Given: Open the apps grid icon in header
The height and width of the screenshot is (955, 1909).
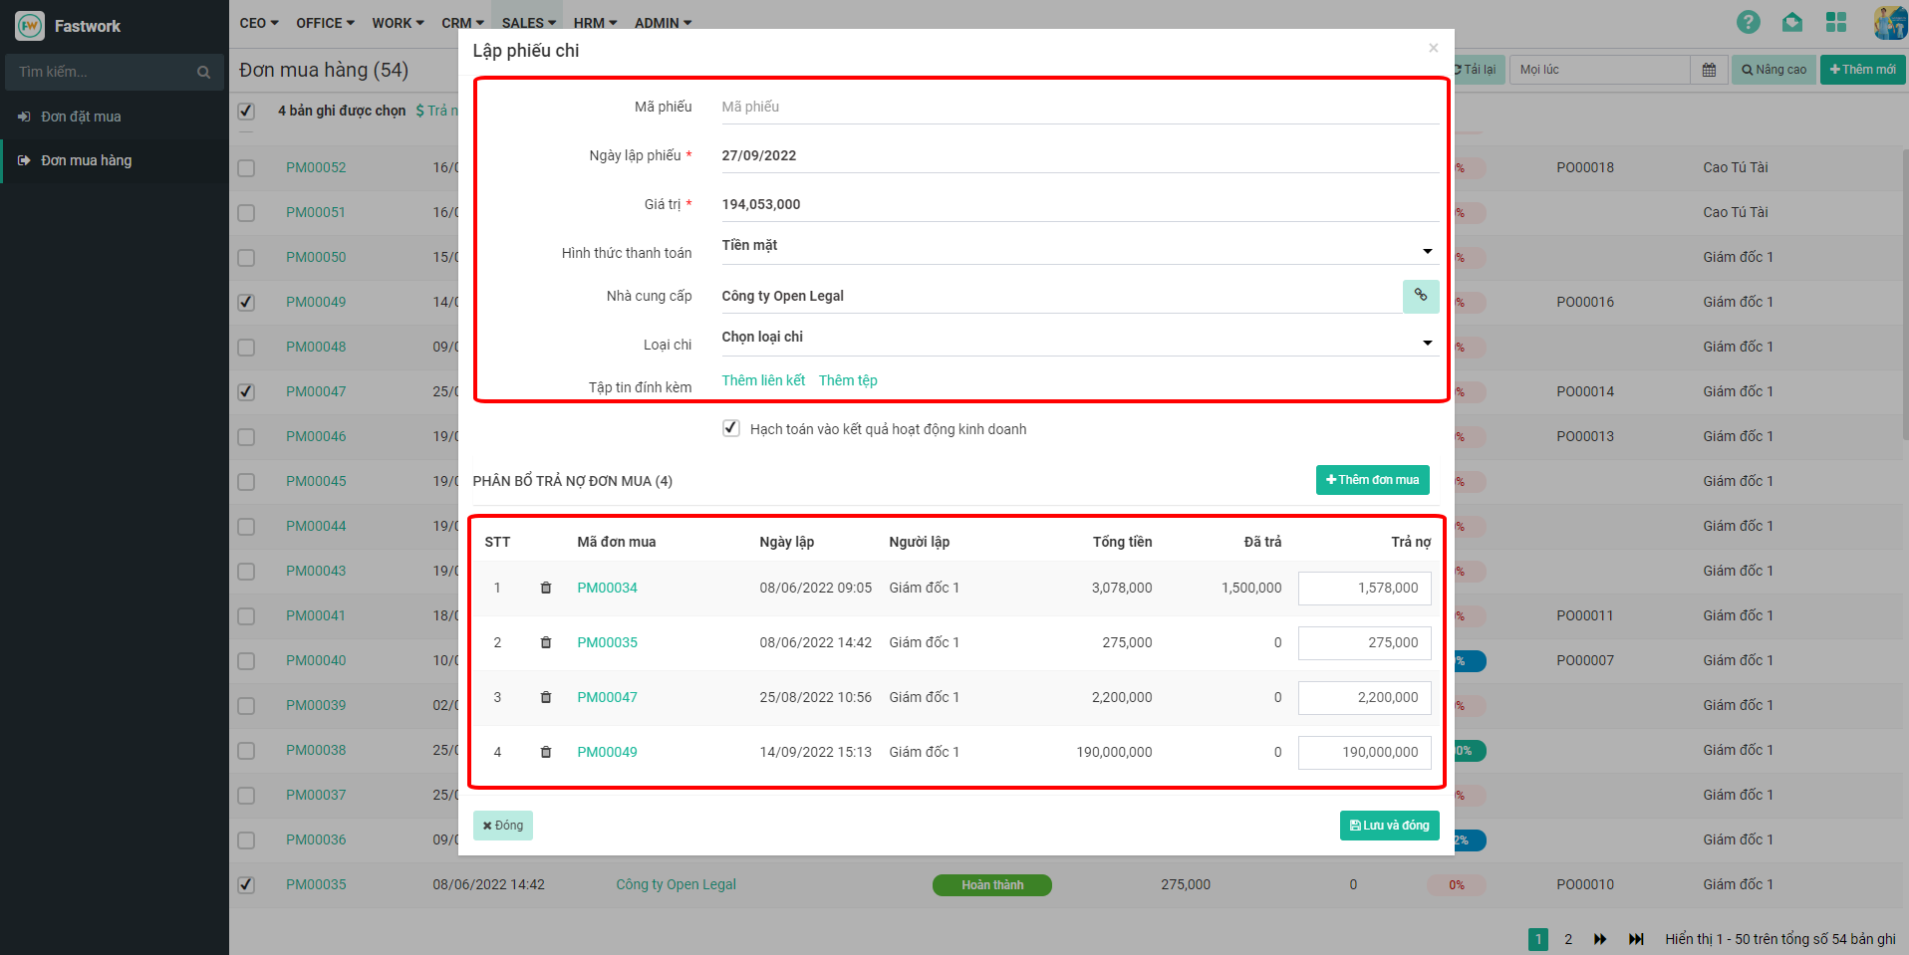Looking at the screenshot, I should (x=1835, y=22).
